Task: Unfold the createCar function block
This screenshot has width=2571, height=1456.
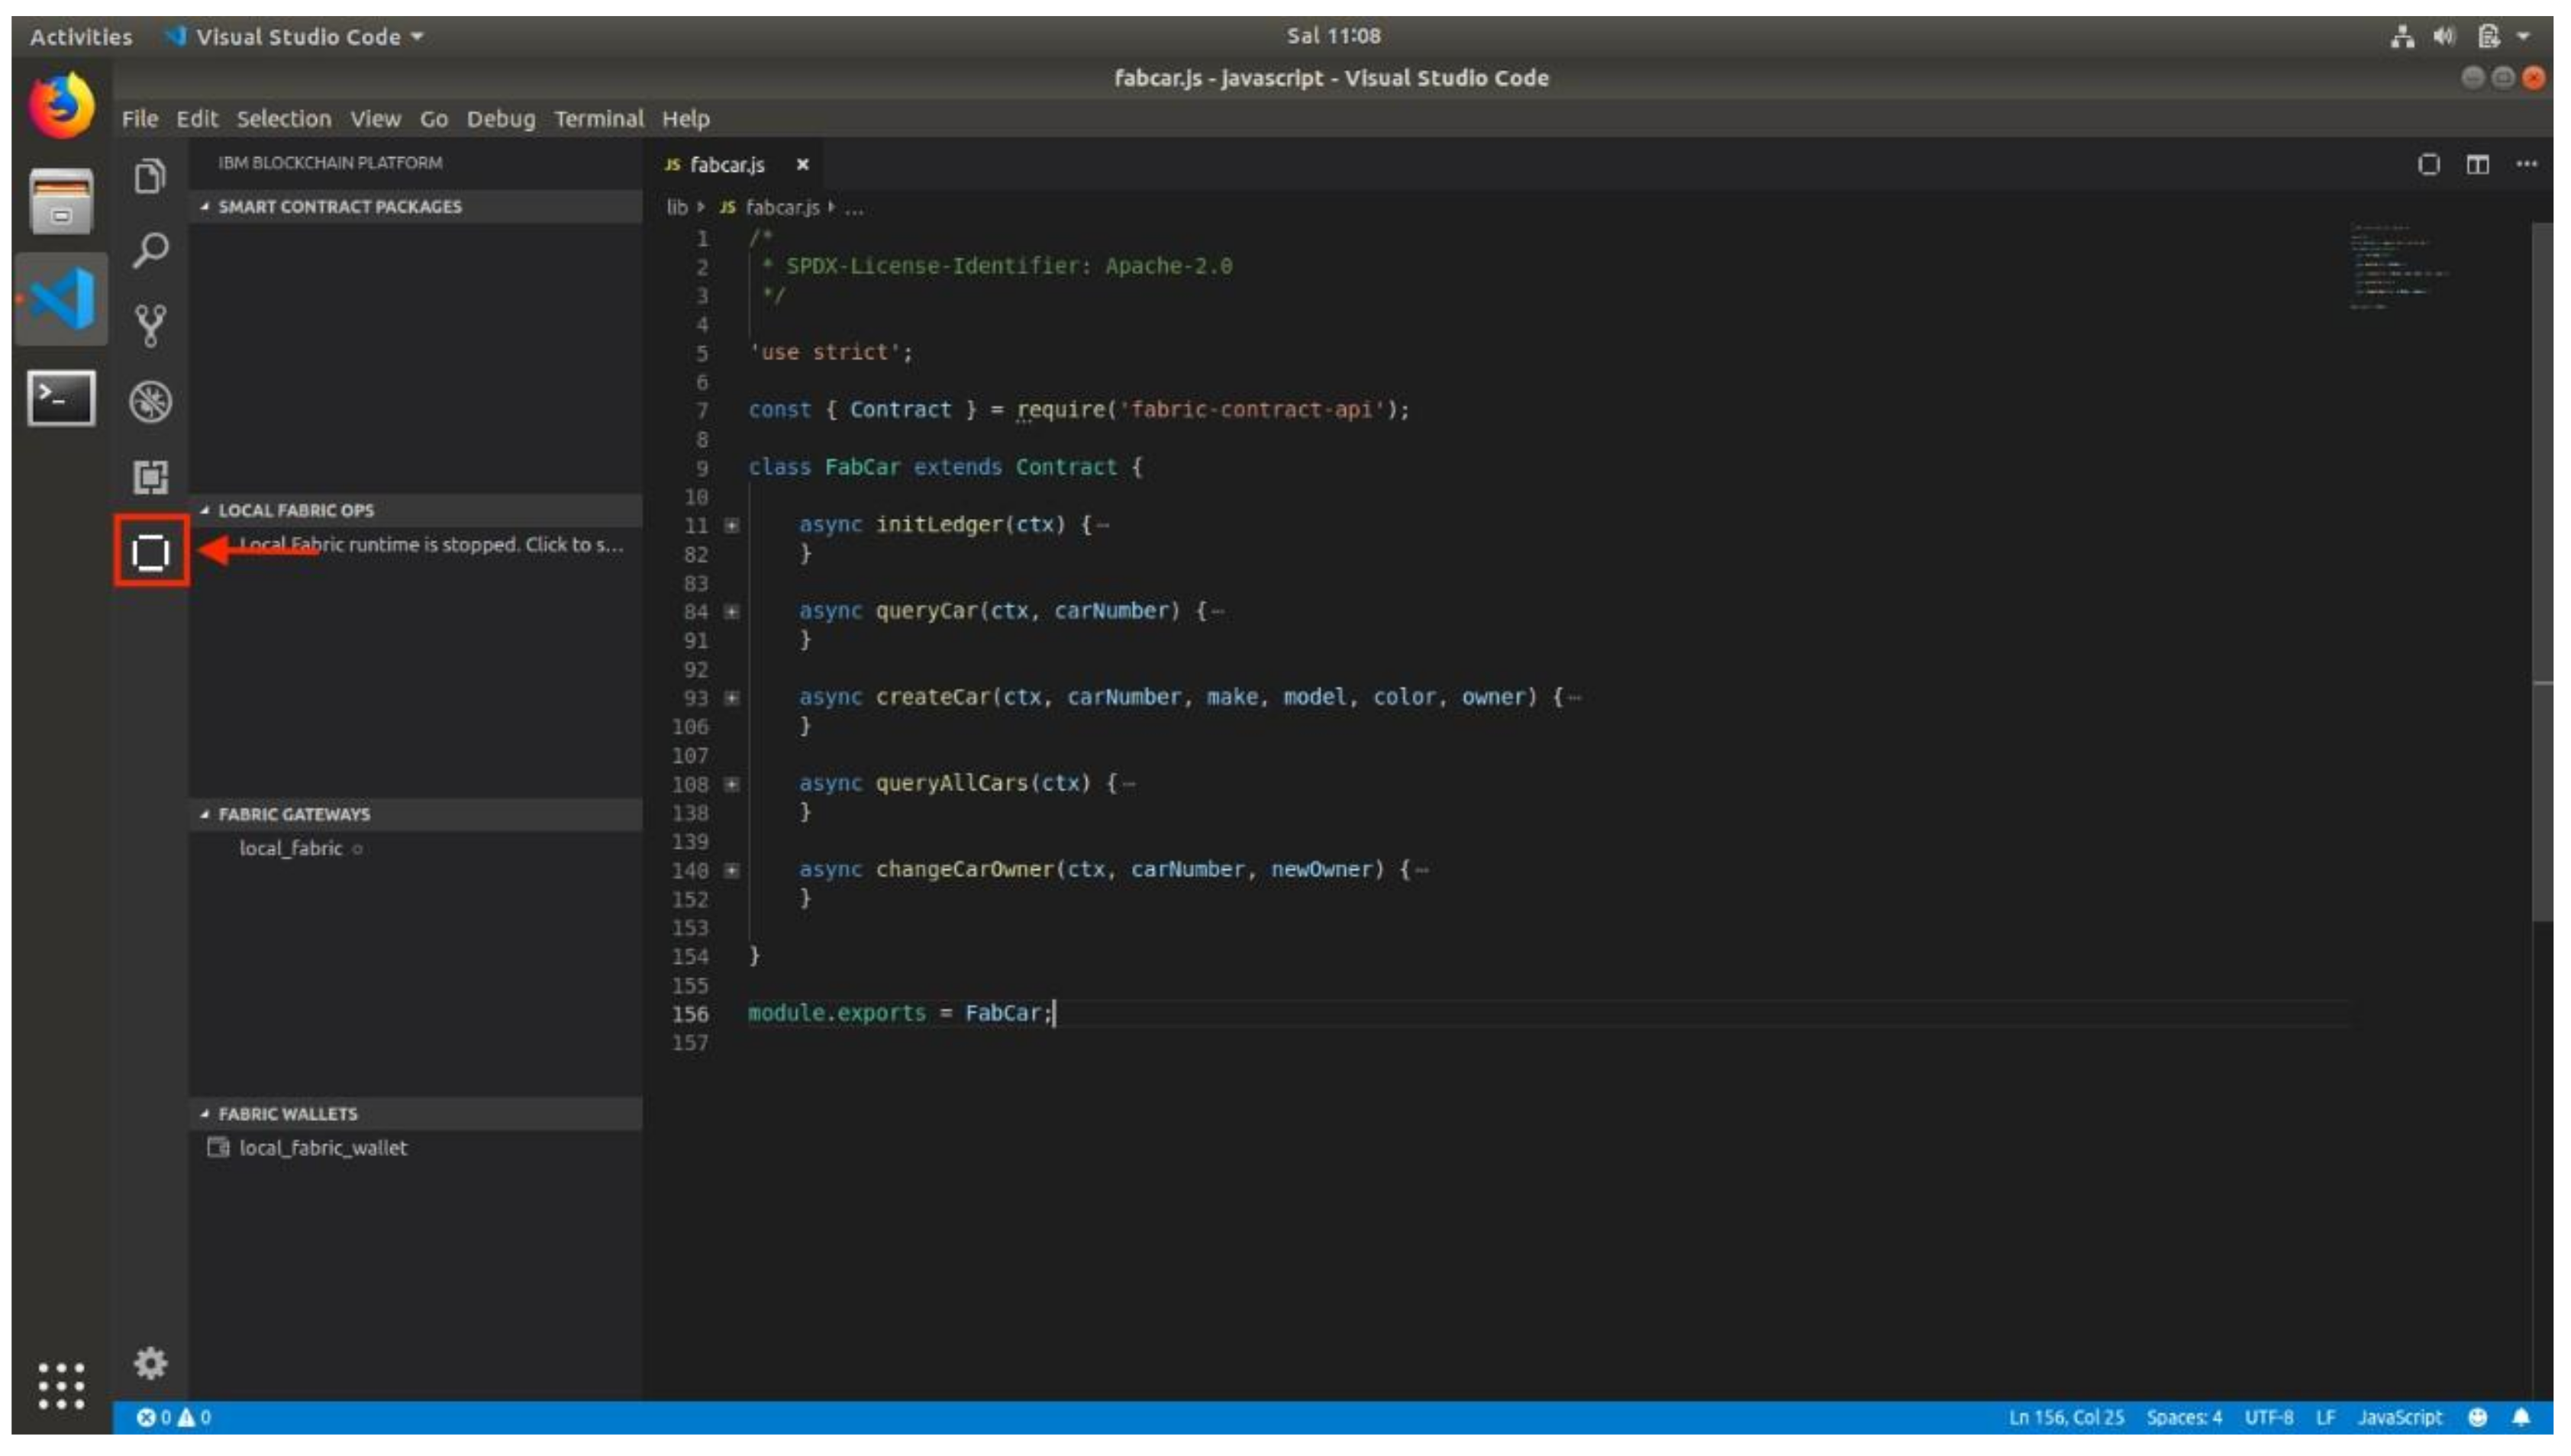Action: tap(732, 698)
